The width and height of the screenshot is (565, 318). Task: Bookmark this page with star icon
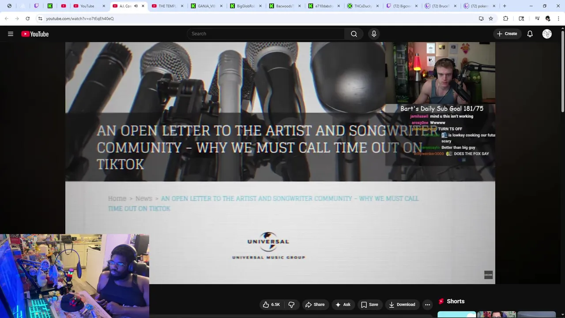point(490,19)
